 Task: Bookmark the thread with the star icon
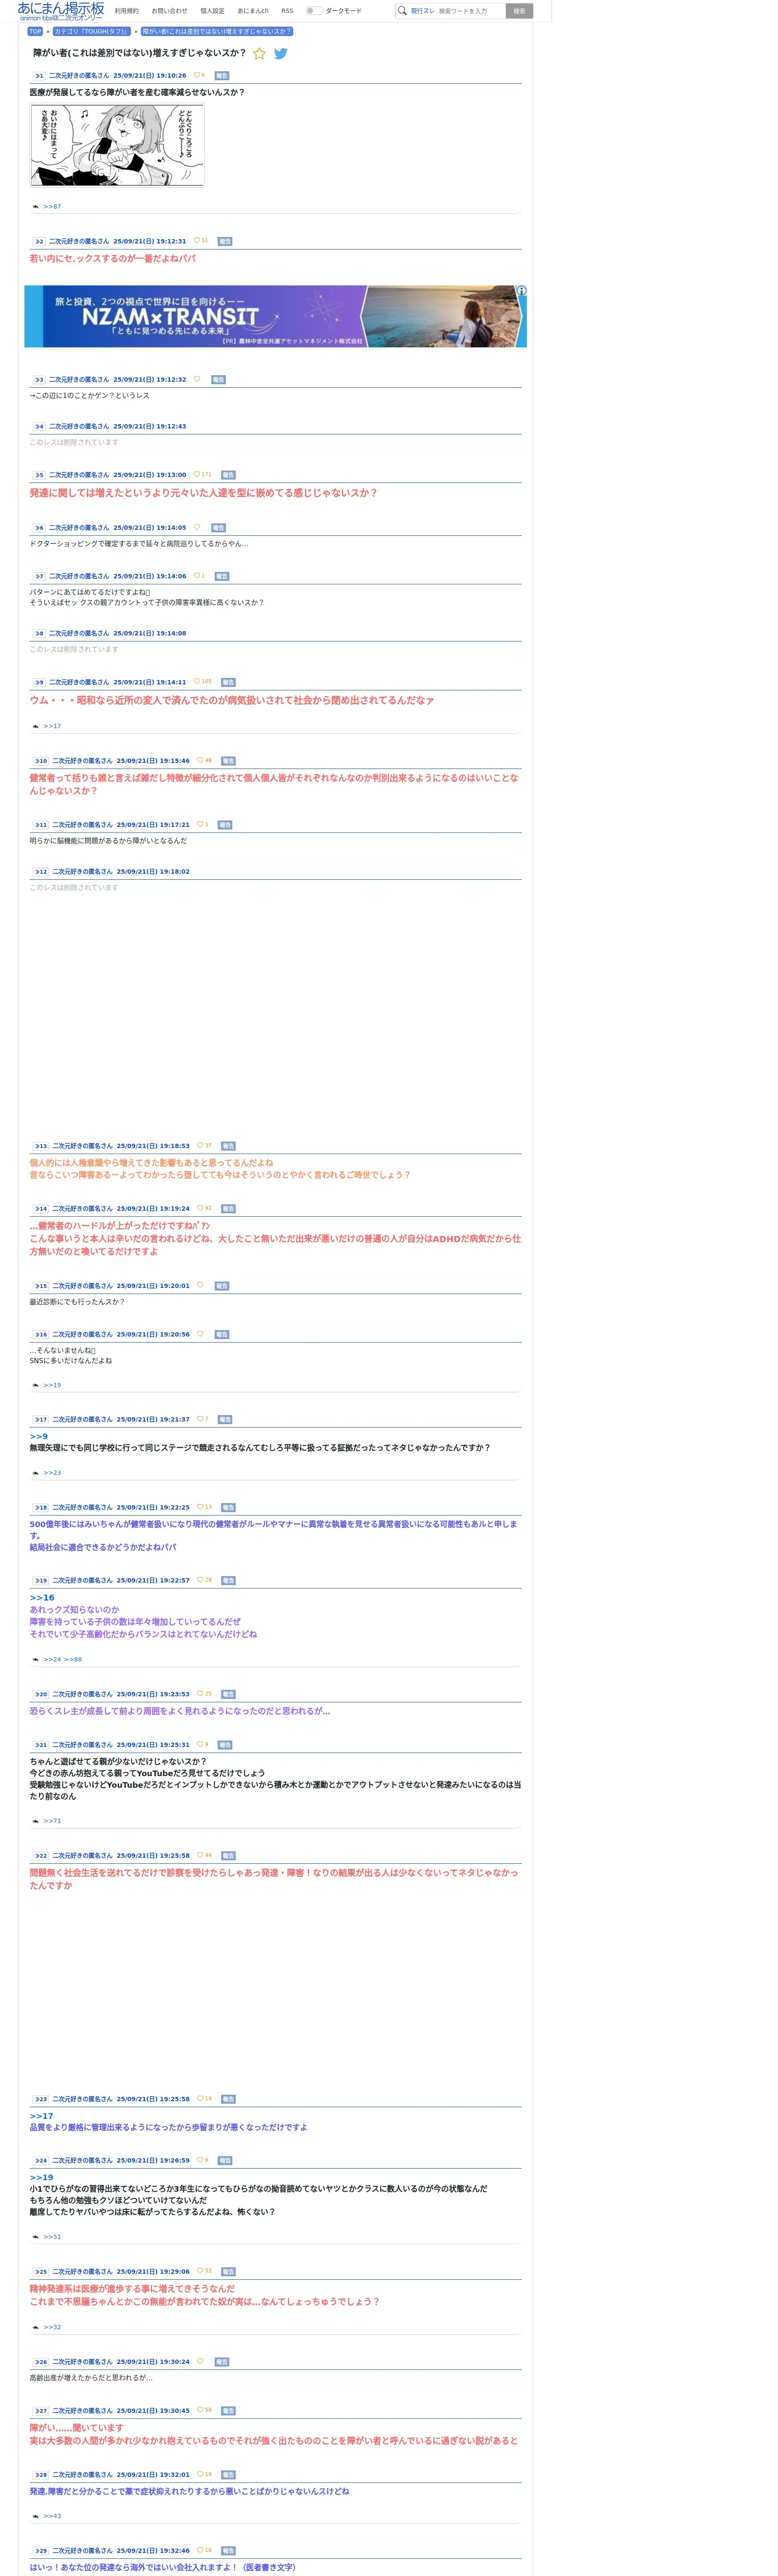[259, 53]
